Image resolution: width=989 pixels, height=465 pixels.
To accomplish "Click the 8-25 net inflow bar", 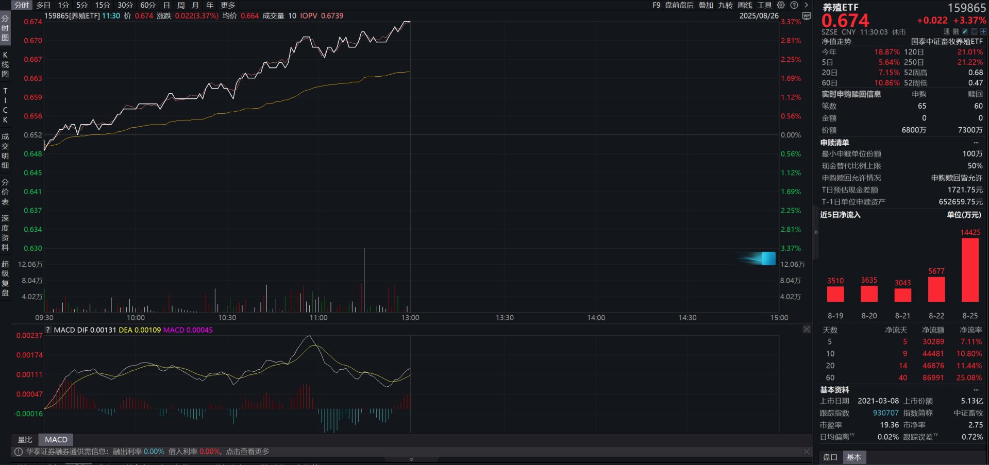I will pos(970,270).
